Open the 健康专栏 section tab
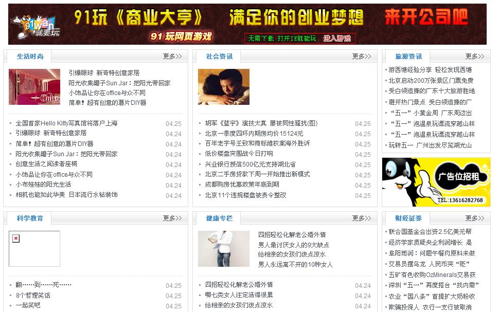This screenshot has height=312, width=499. 219,218
